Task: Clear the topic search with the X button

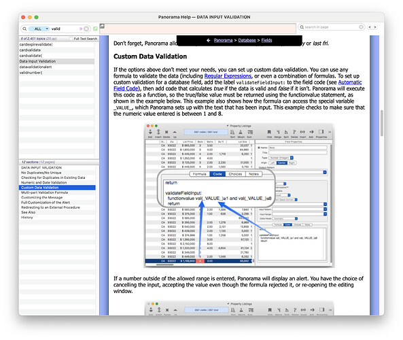Action: (x=86, y=29)
